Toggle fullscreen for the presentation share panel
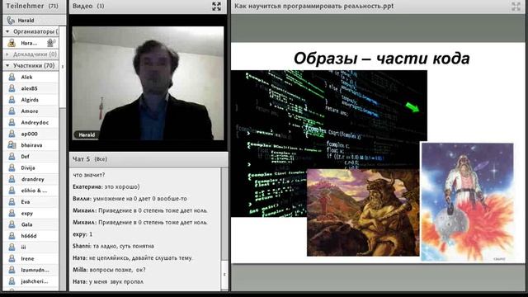528x297 pixels. pyautogui.click(x=516, y=6)
